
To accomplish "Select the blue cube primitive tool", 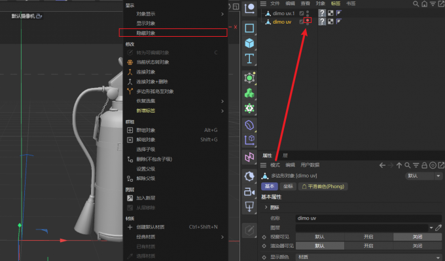I will click(249, 43).
